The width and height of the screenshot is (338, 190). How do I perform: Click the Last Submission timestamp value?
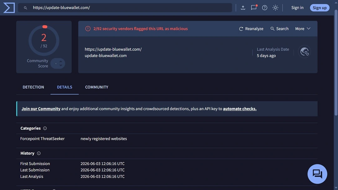102,170
